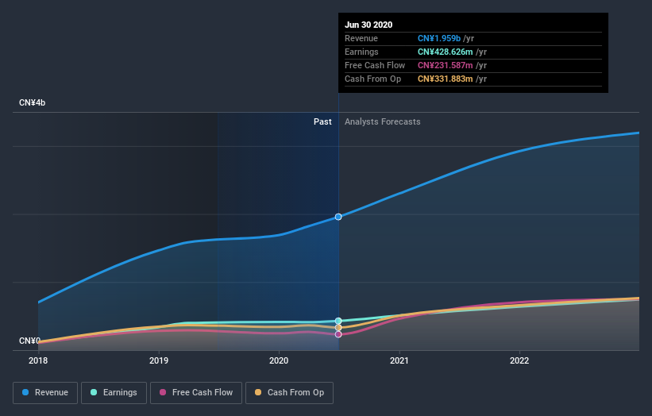Viewport: 652px width, 416px height.
Task: Toggle the Cash From Op legend button
Action: [289, 393]
